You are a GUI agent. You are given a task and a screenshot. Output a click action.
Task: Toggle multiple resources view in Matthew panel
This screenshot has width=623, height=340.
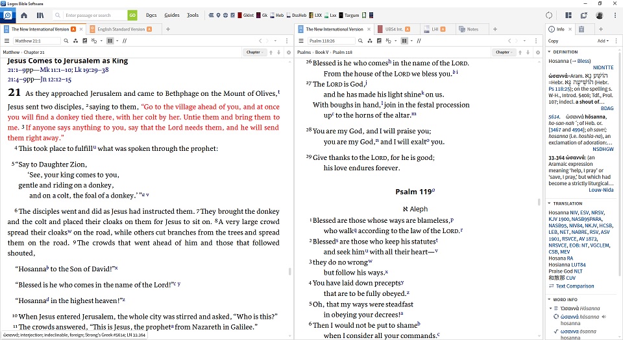110,41
